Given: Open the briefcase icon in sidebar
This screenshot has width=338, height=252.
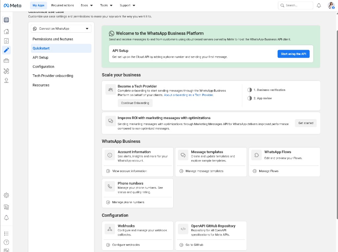Looking at the screenshot, I should [x=7, y=60].
